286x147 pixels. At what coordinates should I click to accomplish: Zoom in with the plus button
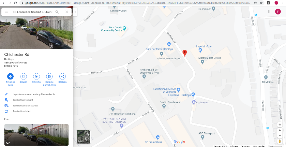[x=280, y=130]
